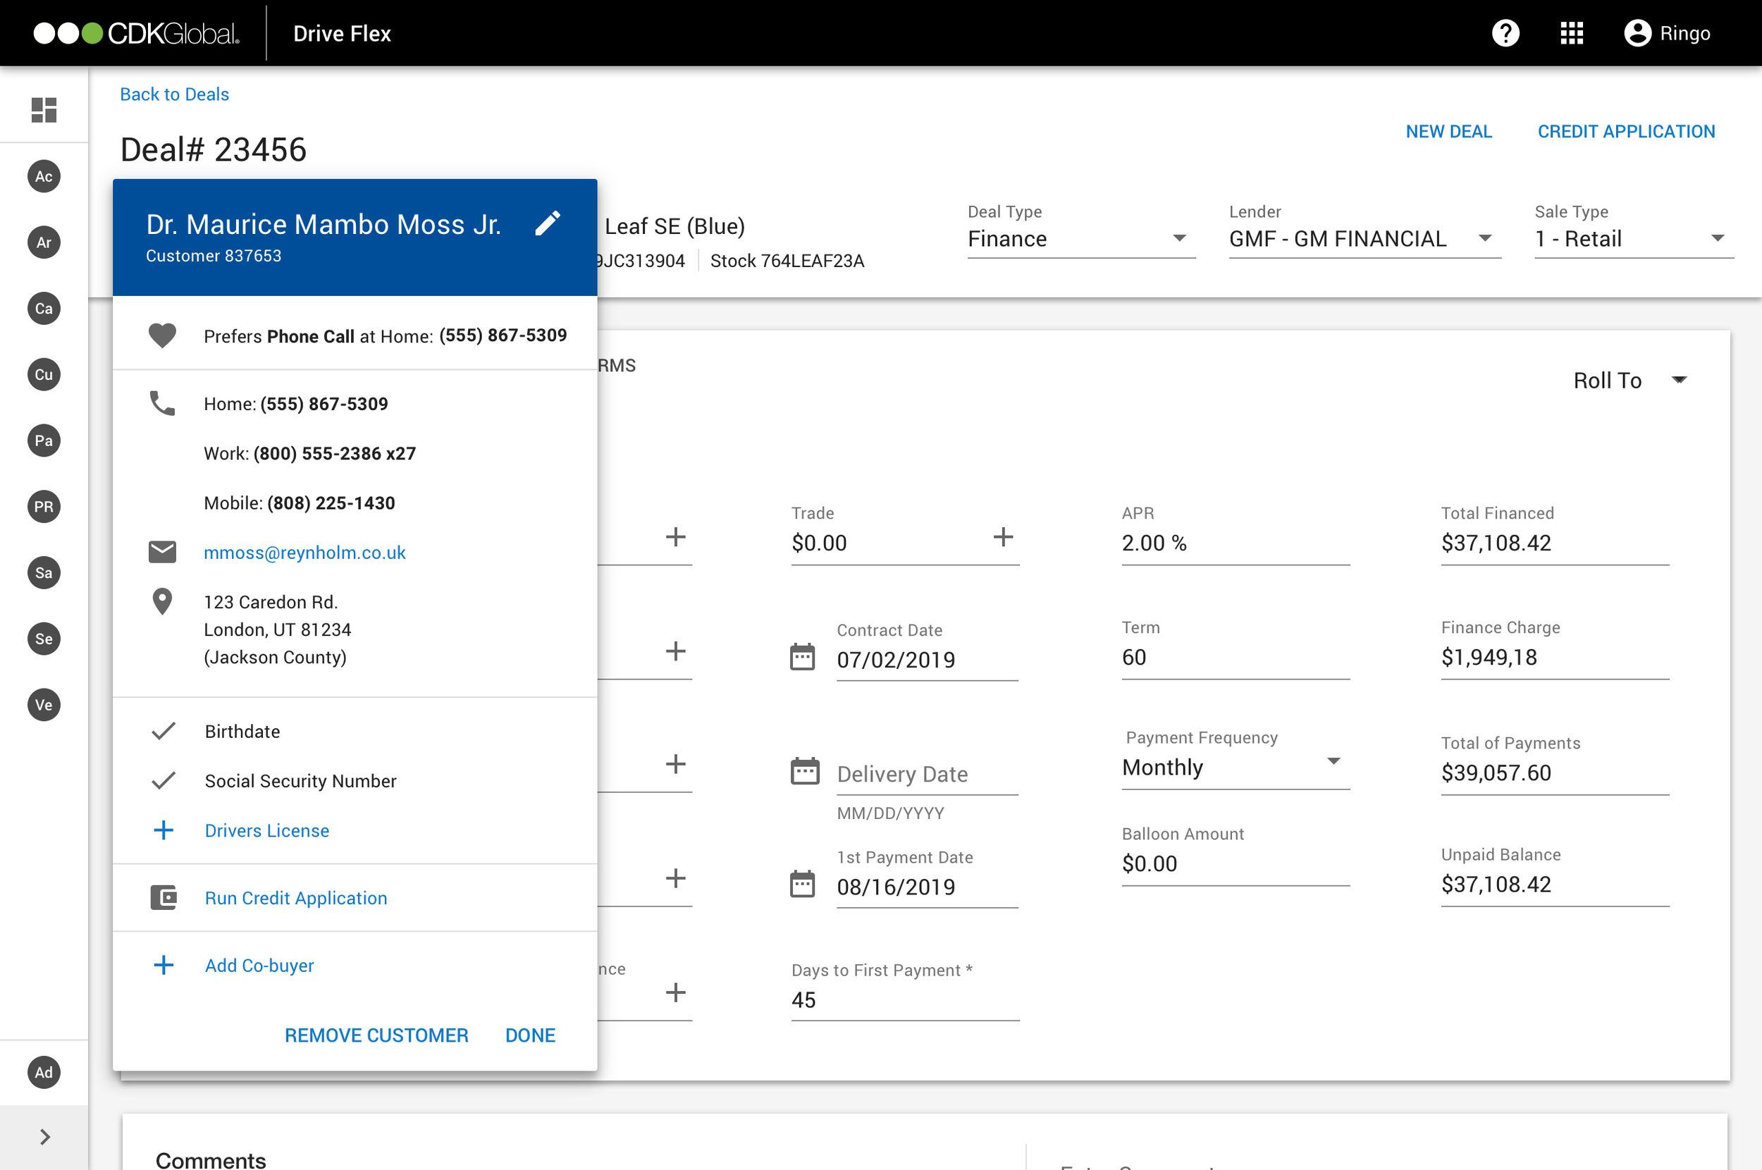The width and height of the screenshot is (1762, 1170).
Task: Select the 'Ca' sidebar item
Action: [x=44, y=308]
